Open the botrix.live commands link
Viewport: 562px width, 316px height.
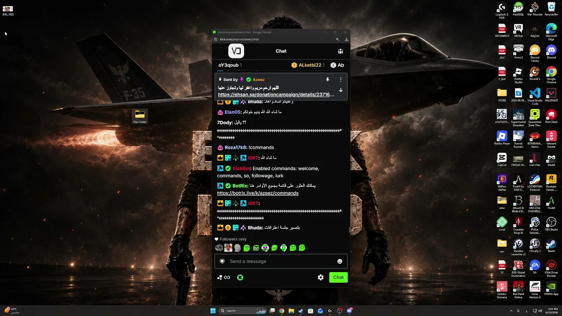pyautogui.click(x=258, y=193)
